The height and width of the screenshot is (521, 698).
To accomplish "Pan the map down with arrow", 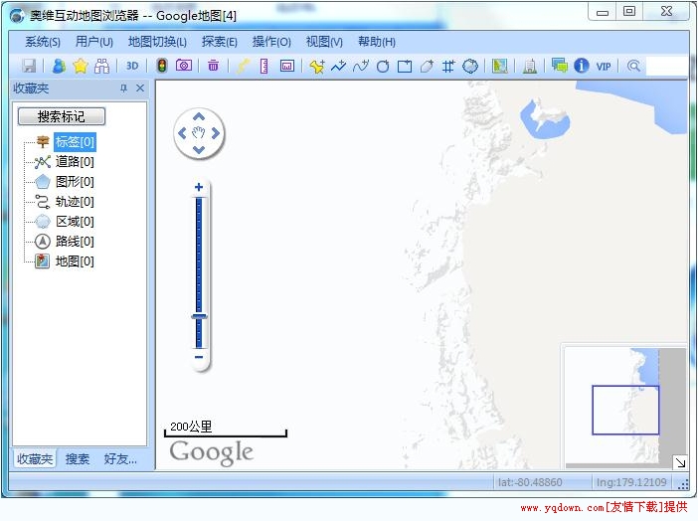I will (199, 149).
